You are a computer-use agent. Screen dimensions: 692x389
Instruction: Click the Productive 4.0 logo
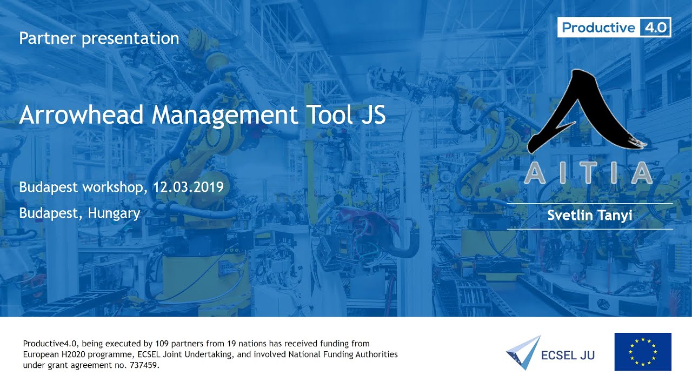(614, 28)
